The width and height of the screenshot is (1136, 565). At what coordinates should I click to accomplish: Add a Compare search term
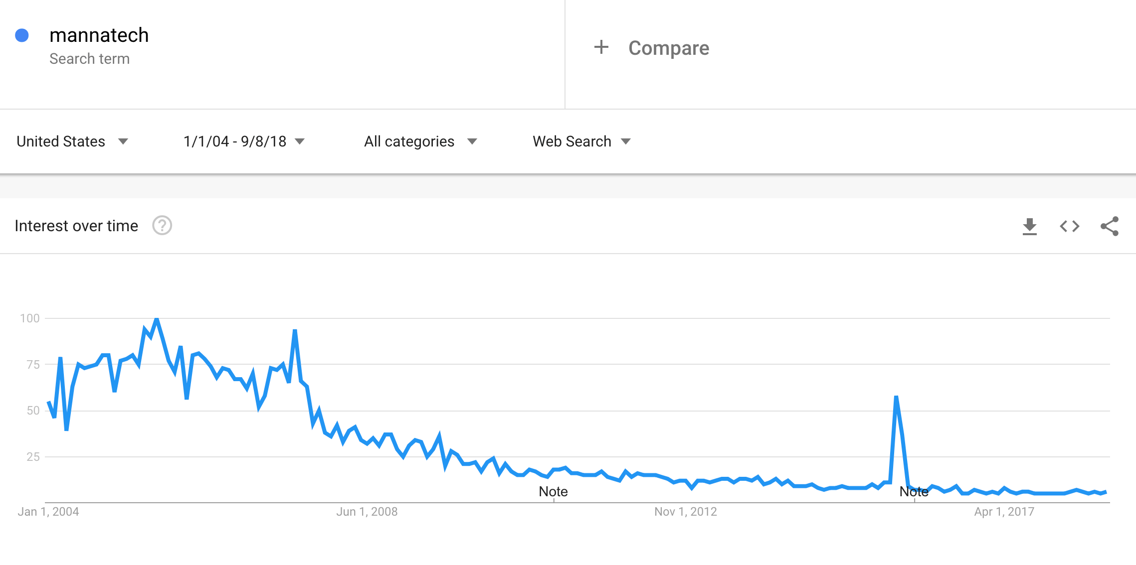(668, 48)
